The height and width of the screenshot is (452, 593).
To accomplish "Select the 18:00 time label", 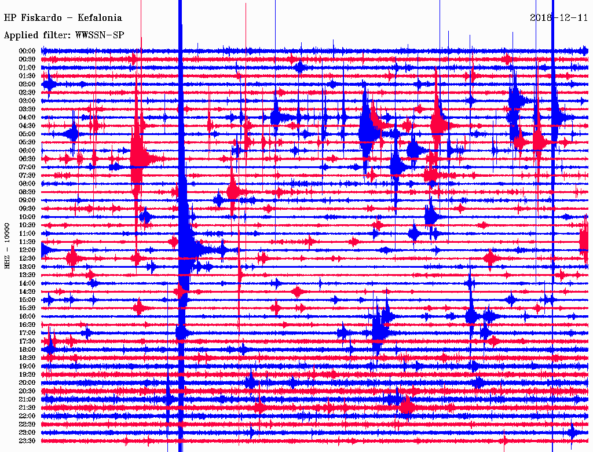I will 27,350.
